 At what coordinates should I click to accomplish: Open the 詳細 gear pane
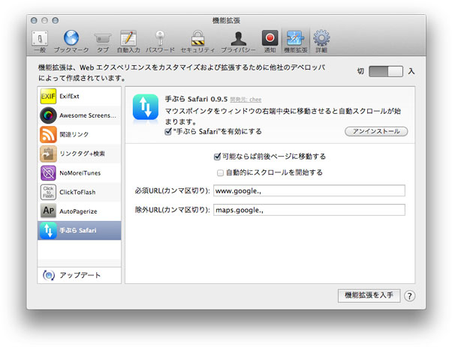point(321,42)
